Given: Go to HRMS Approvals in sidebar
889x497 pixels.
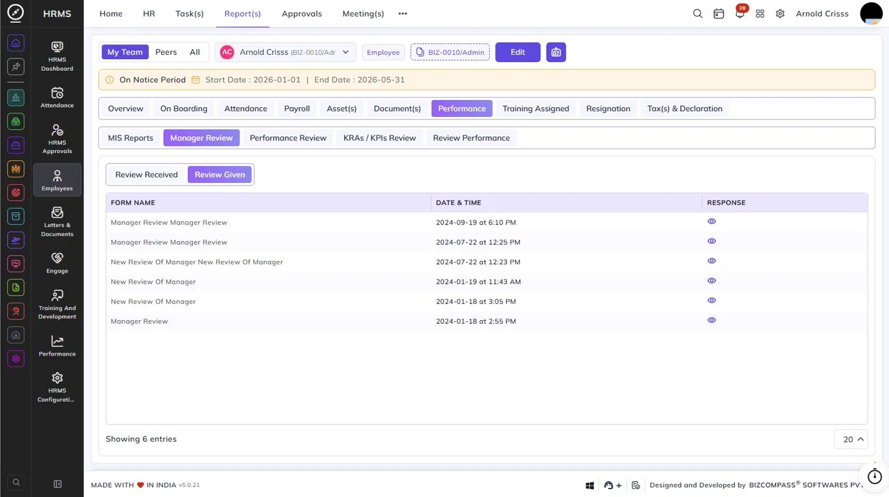Looking at the screenshot, I should coord(57,138).
